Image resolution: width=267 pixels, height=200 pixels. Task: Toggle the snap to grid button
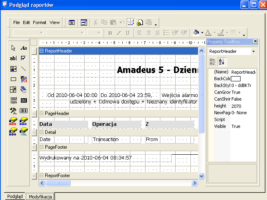click(131, 22)
